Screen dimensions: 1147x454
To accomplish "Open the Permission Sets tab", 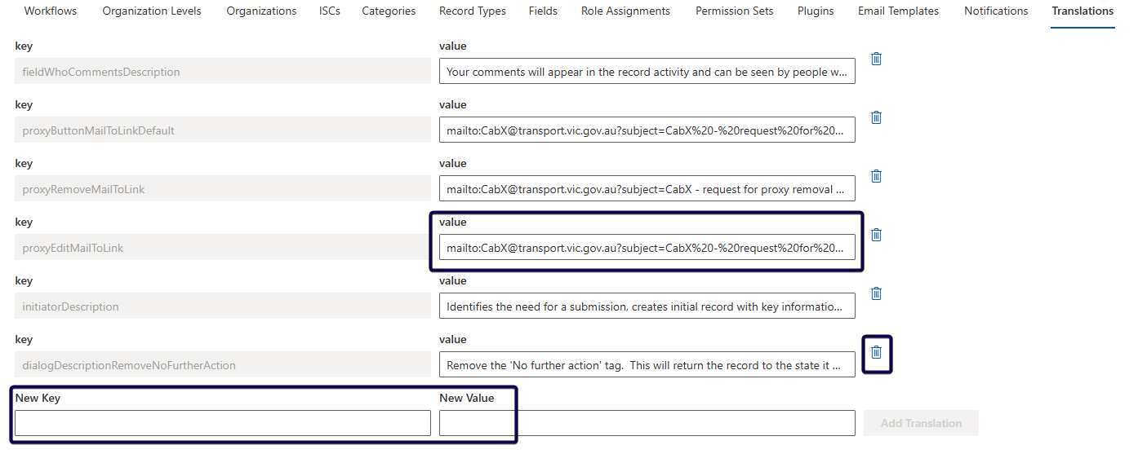I will pos(734,11).
